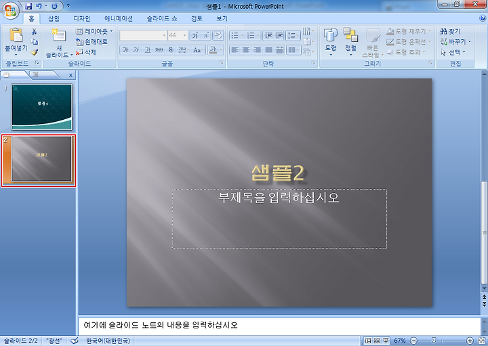Click 찾기 find button
The width and height of the screenshot is (488, 346).
tap(450, 31)
